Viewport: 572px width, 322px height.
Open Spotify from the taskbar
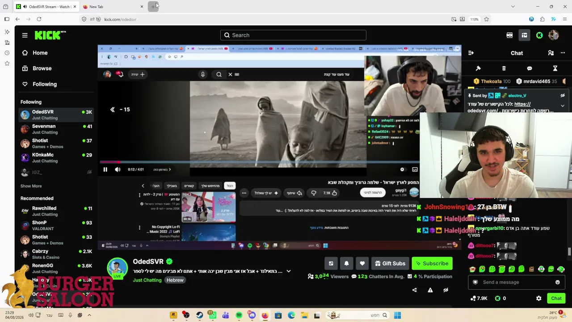(239, 315)
